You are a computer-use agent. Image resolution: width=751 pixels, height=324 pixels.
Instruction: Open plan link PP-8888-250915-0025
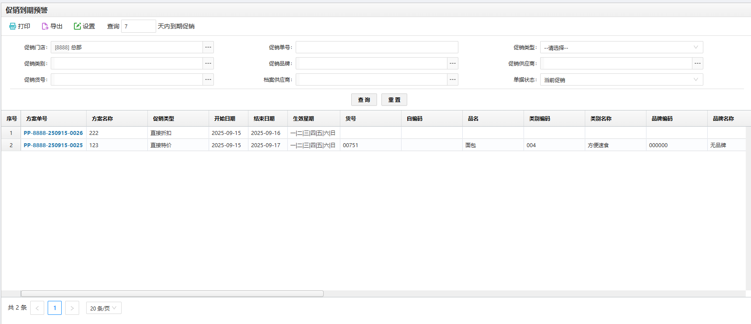(53, 145)
